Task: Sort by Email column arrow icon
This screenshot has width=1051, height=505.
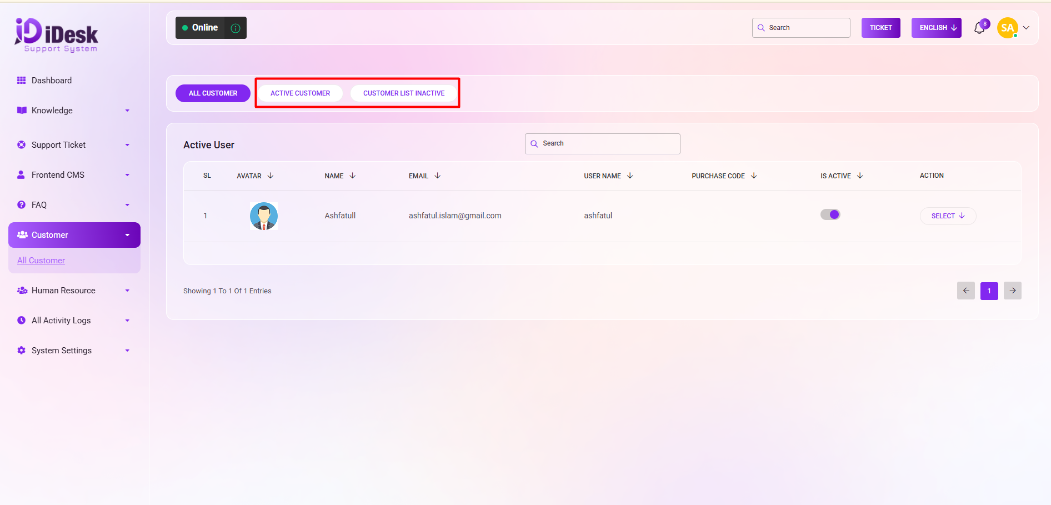Action: [437, 176]
